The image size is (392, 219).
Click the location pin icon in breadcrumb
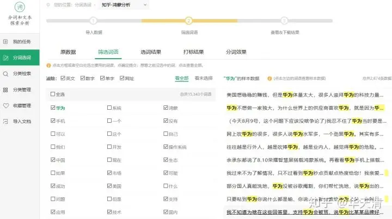coord(48,5)
